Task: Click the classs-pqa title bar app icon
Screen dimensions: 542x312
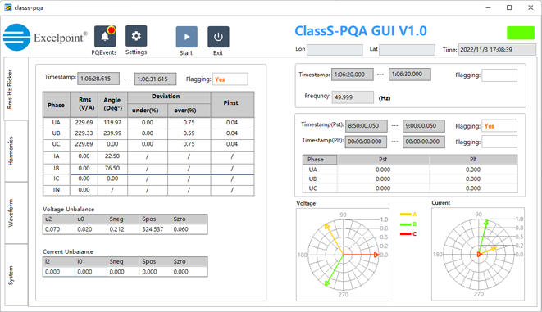Action: pyautogui.click(x=8, y=7)
